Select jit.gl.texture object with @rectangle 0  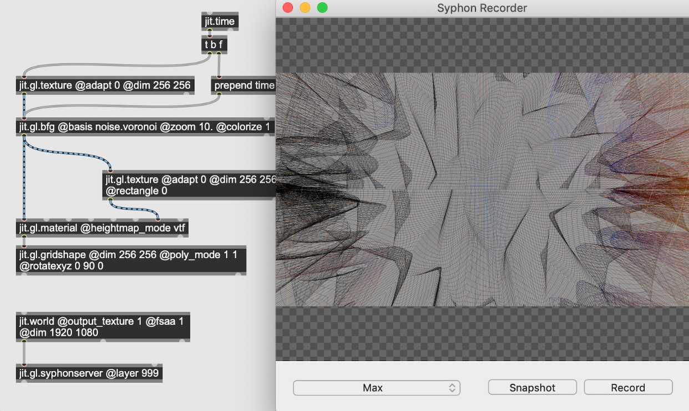tap(189, 185)
